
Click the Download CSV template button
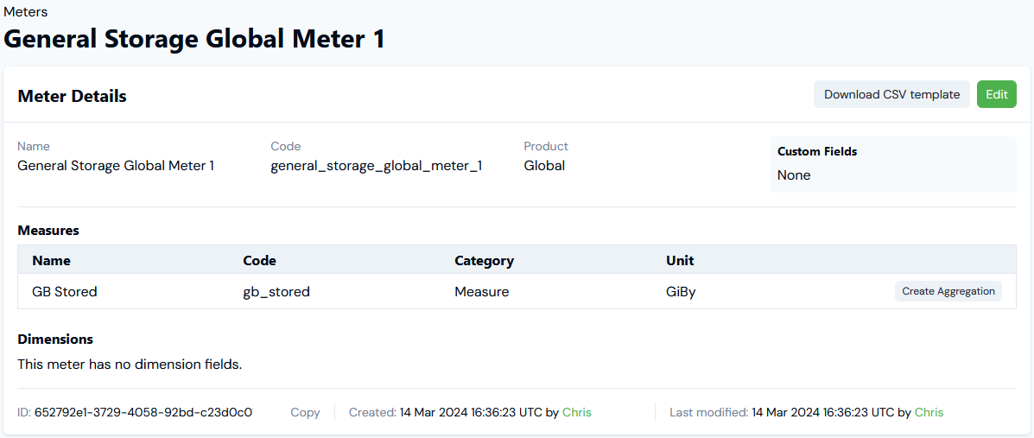(x=891, y=94)
